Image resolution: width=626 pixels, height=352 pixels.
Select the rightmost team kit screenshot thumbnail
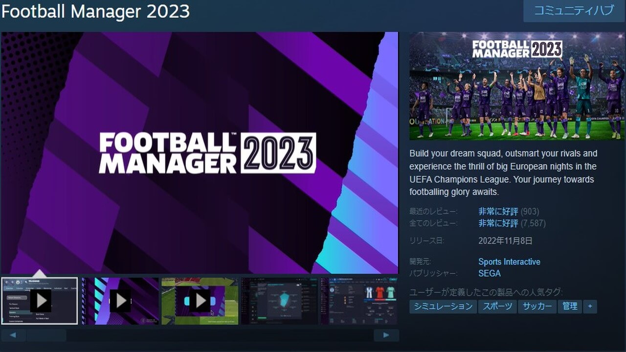pyautogui.click(x=360, y=301)
